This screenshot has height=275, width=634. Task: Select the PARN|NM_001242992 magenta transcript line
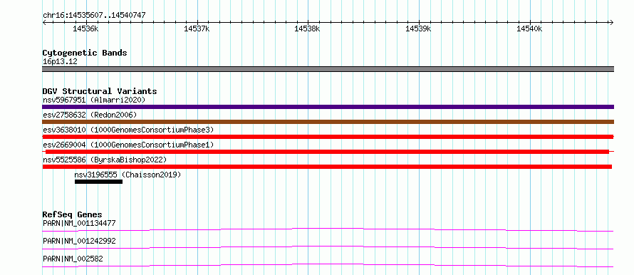pyautogui.click(x=328, y=247)
